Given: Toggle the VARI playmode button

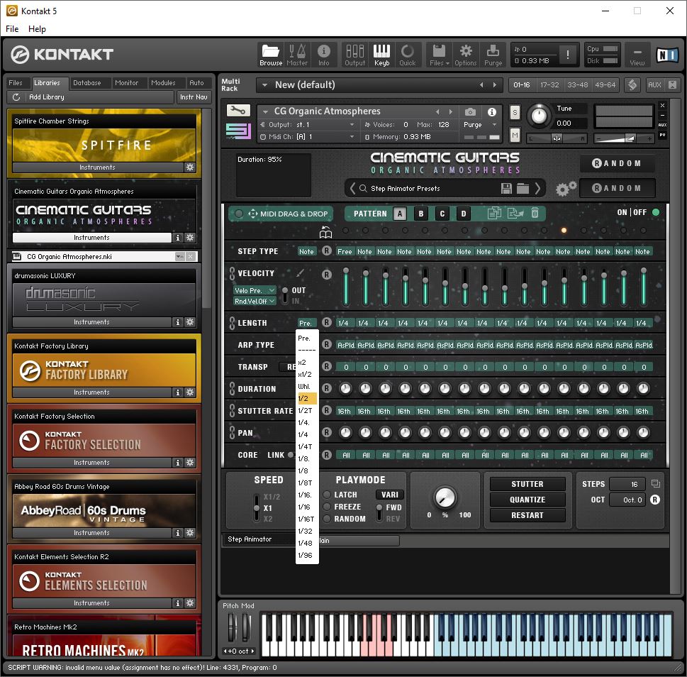Looking at the screenshot, I should (x=389, y=495).
